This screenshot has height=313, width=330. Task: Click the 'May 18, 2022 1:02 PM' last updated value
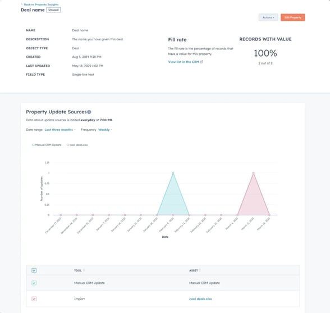[88, 66]
